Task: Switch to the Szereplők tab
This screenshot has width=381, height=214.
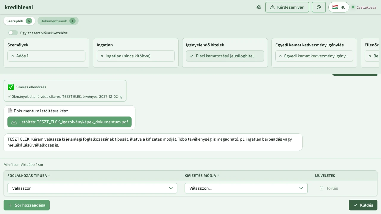Action: 19,21
